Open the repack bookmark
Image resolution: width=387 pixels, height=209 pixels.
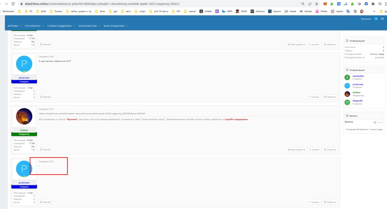click(337, 11)
